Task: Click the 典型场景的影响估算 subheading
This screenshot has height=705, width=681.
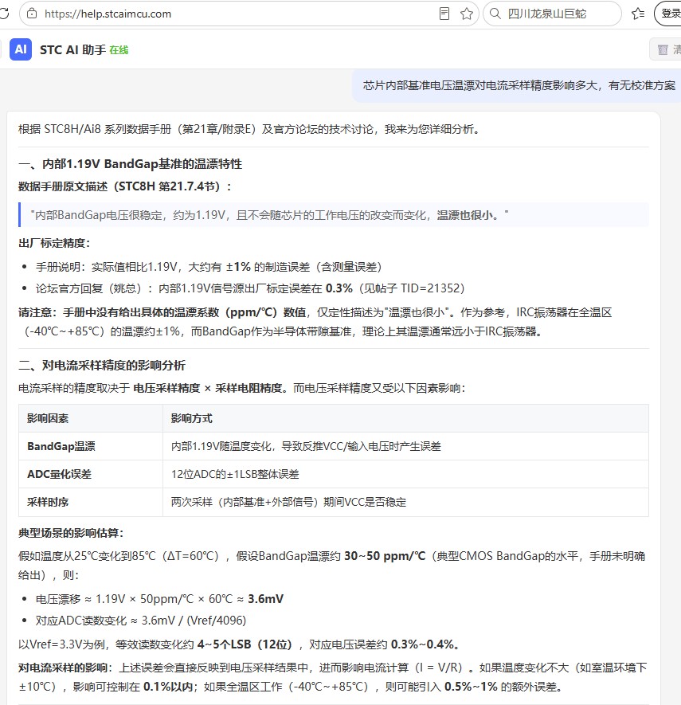Action: pos(71,533)
